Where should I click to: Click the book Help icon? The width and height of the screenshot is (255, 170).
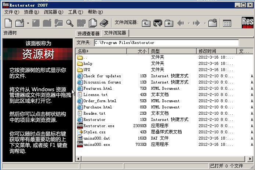click(104, 23)
